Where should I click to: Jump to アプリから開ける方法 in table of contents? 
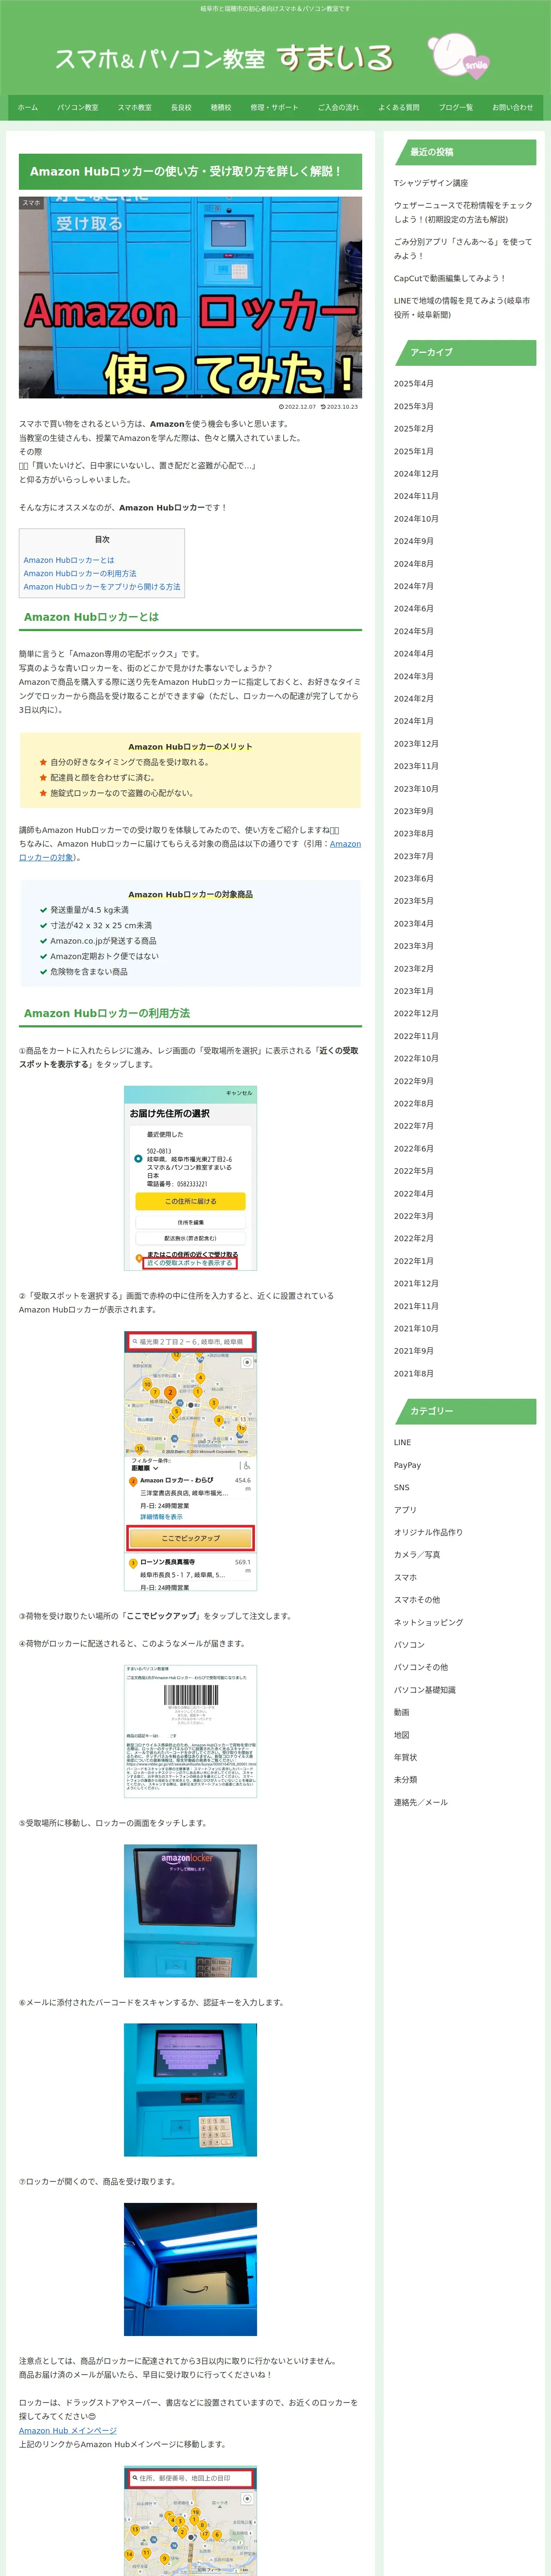(x=102, y=587)
